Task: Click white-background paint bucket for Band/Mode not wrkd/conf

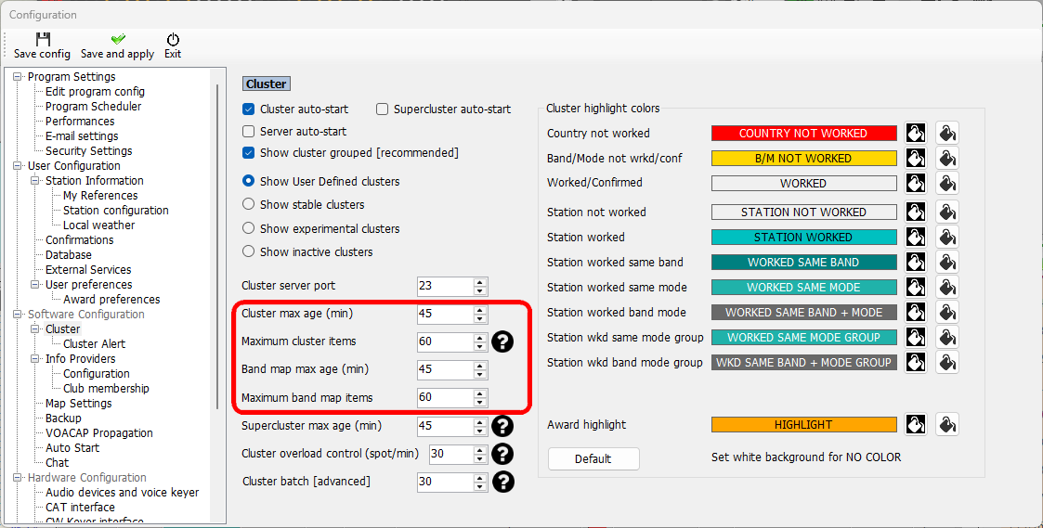Action: pyautogui.click(x=947, y=159)
